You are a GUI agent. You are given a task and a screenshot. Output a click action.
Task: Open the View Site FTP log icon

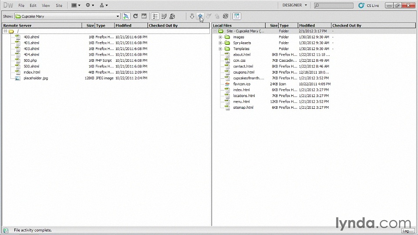click(144, 16)
